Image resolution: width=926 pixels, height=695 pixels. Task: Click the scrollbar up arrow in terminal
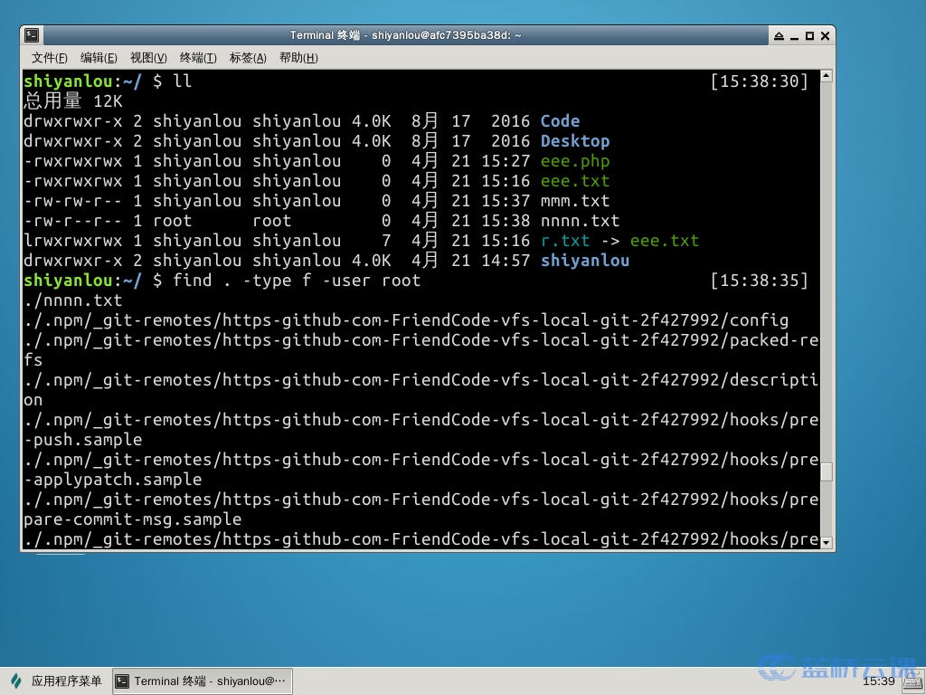tap(826, 77)
